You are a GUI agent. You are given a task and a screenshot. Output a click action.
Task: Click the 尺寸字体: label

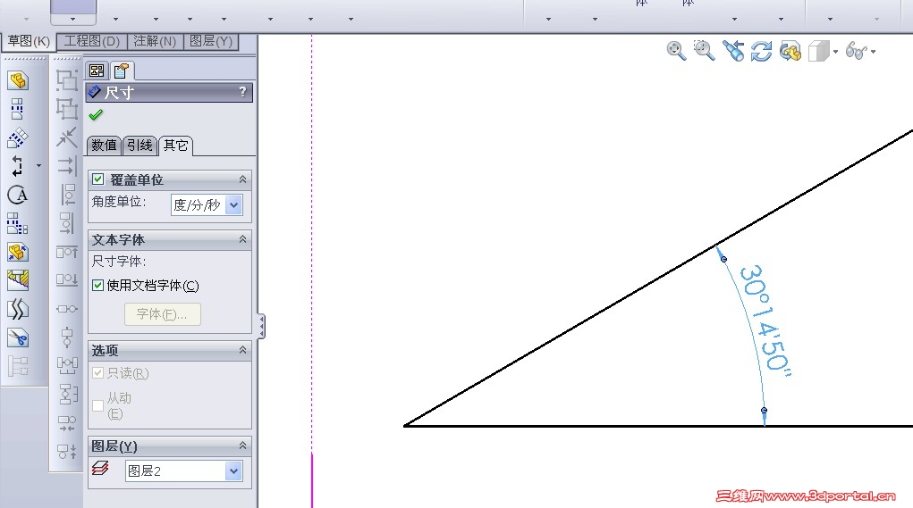click(119, 261)
